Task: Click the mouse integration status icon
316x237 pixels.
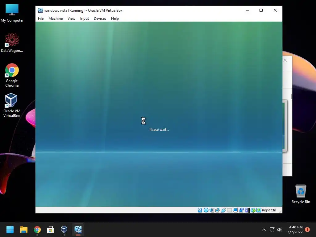Action: [253, 210]
